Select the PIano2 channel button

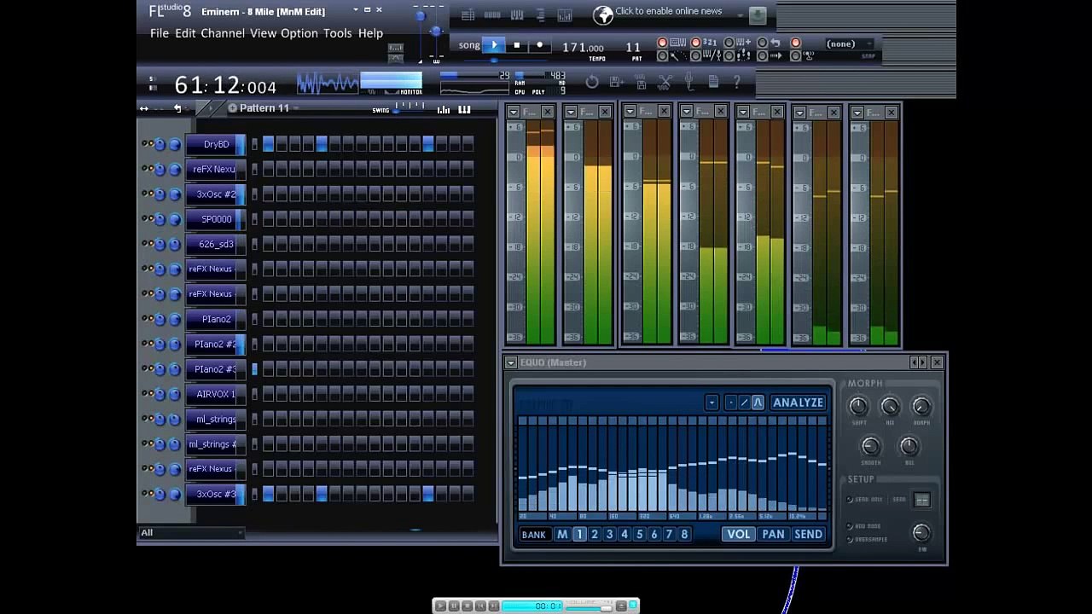216,319
